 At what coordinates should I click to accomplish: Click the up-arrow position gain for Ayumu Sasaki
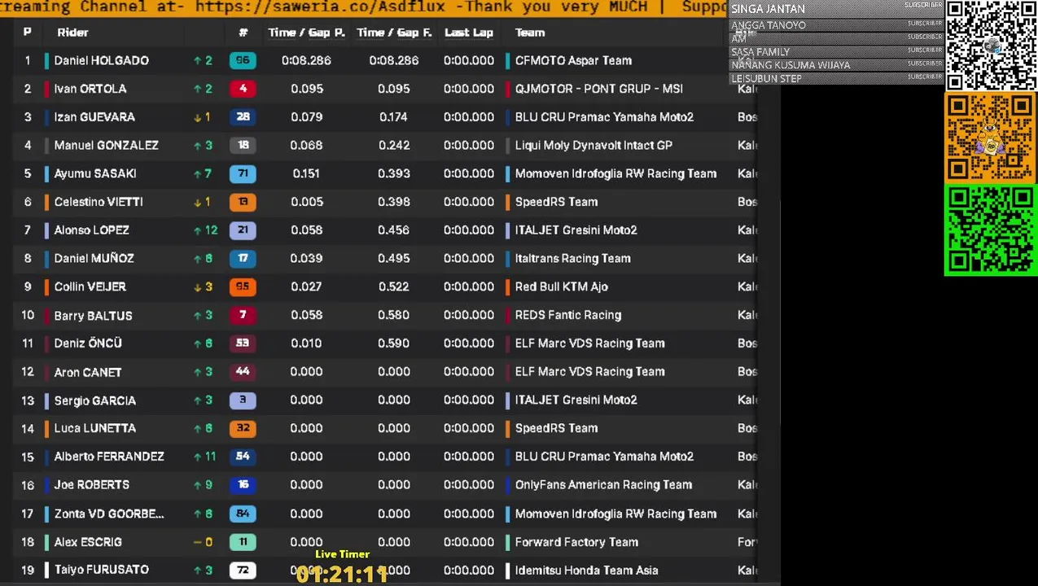tap(203, 173)
